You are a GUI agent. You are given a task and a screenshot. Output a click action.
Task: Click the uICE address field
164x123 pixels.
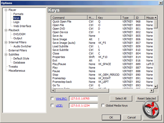pyautogui.click(x=83, y=106)
